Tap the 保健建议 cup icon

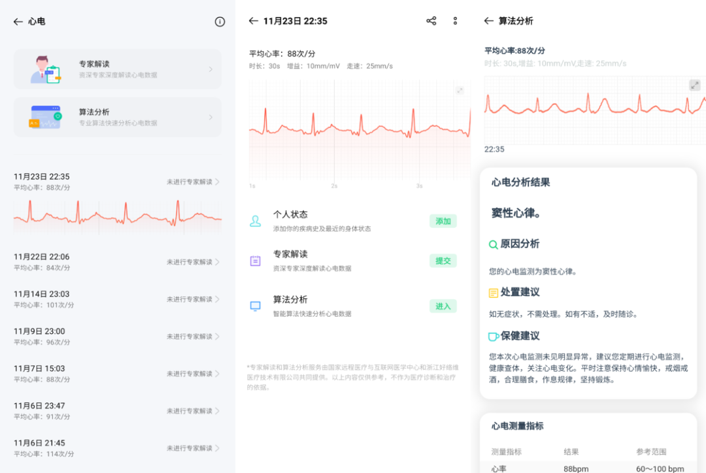(493, 336)
